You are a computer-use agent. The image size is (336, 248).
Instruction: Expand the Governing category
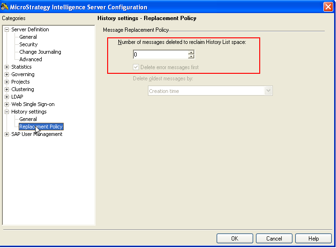7,74
